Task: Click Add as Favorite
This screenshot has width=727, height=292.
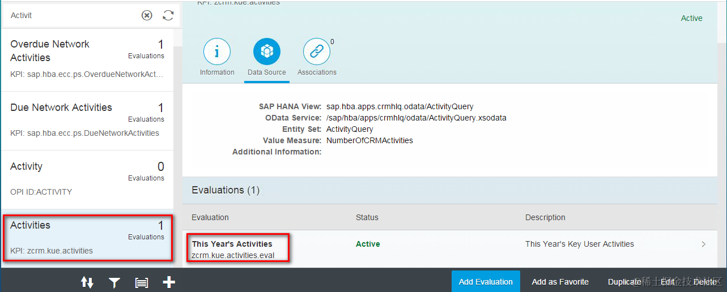Action: pyautogui.click(x=560, y=282)
